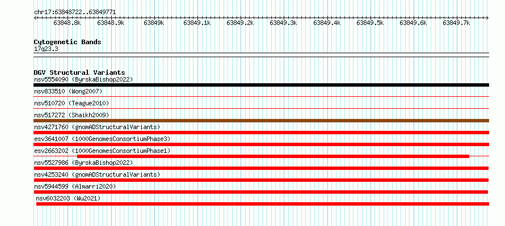This screenshot has height=226, width=505.
Task: Open esv3641007 (1000GenomesConsortiumPhase3) label
Action: coord(102,139)
